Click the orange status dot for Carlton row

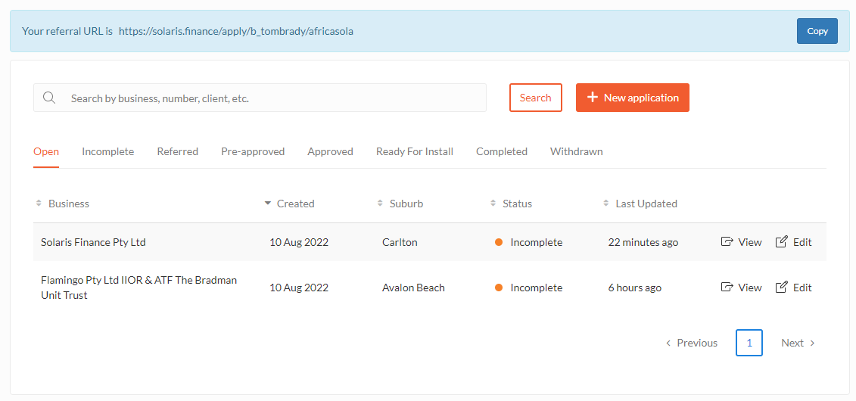coord(499,242)
